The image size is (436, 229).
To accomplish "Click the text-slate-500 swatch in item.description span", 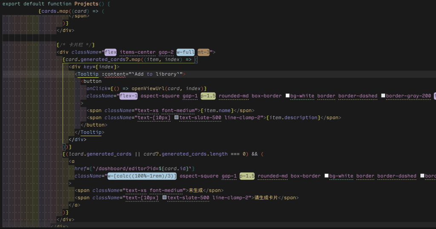I will pos(177,118).
